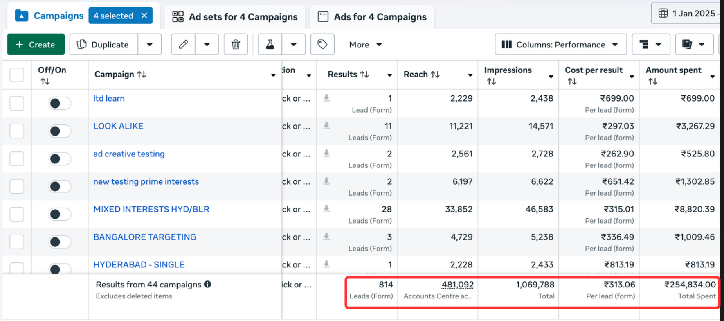Tick checkbox for new testing prime interests
Screen dimensions: 724x321
pos(17,187)
